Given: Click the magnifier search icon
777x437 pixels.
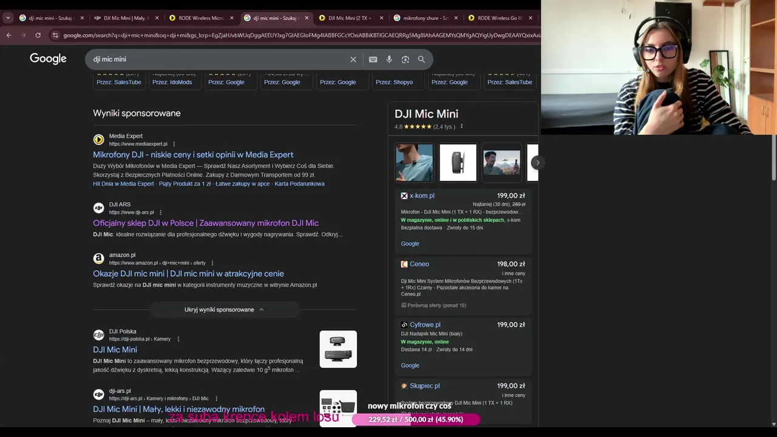Looking at the screenshot, I should click(421, 59).
